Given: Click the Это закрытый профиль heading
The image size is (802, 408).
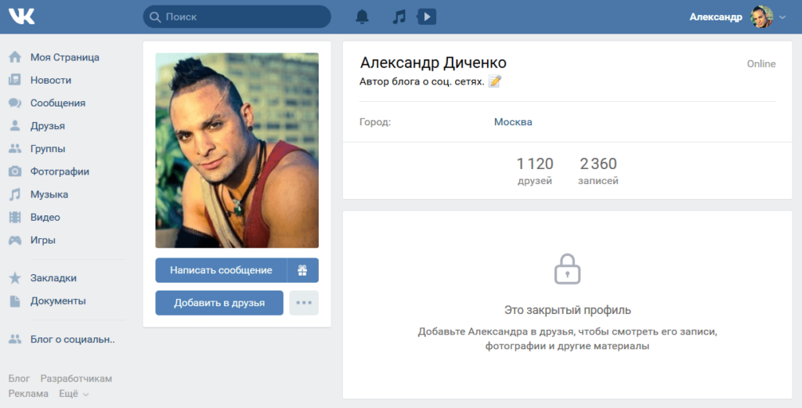Looking at the screenshot, I should [x=567, y=310].
